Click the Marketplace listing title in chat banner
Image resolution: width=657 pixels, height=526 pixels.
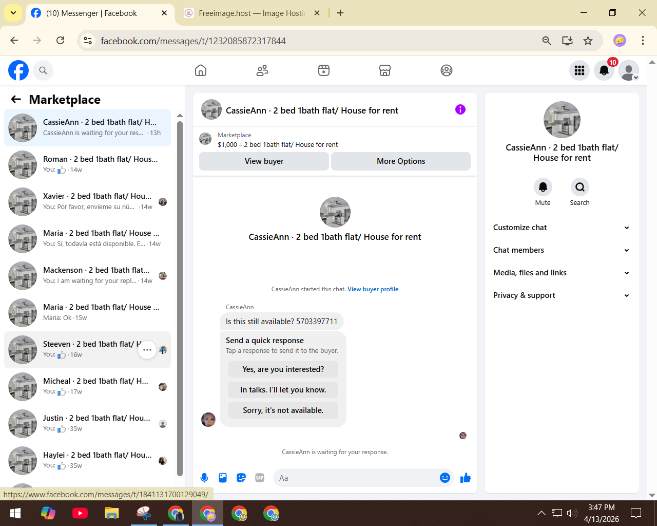pos(278,145)
